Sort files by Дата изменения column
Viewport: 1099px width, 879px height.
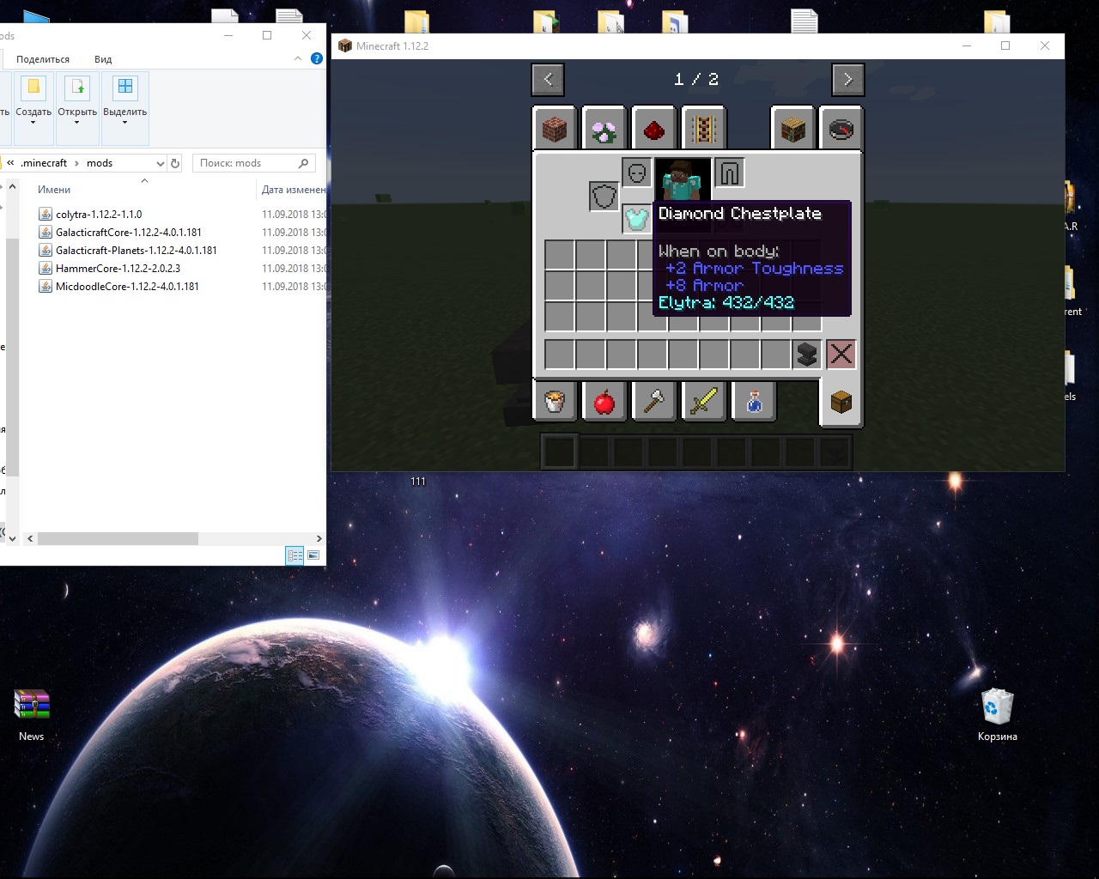(x=294, y=190)
